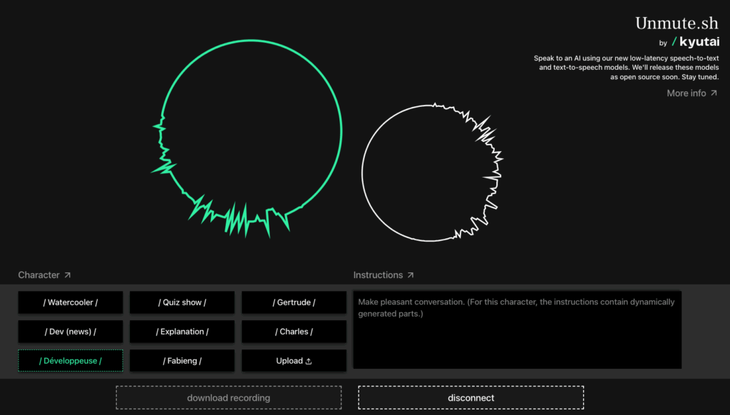Activate the Explanation character
The image size is (730, 415).
(182, 332)
